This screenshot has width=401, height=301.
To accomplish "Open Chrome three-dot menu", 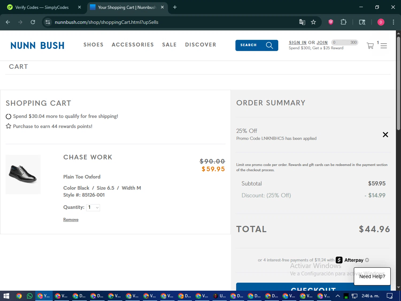I will click(x=393, y=22).
